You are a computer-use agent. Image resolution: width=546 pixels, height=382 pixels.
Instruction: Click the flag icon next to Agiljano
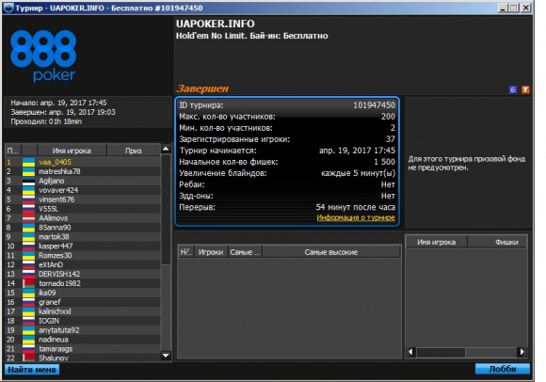coord(28,181)
